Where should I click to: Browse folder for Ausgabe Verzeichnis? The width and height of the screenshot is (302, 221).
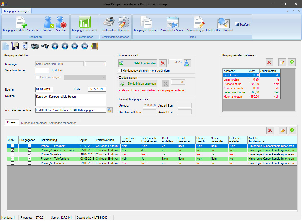[110, 110]
